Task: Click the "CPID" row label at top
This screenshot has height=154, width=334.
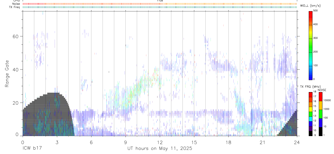Action: click(16, 1)
